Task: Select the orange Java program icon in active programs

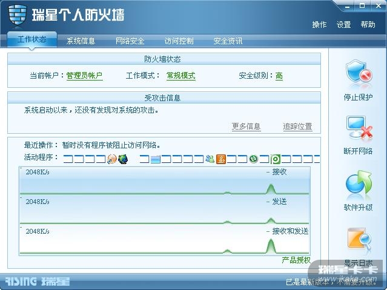Action: click(x=221, y=159)
